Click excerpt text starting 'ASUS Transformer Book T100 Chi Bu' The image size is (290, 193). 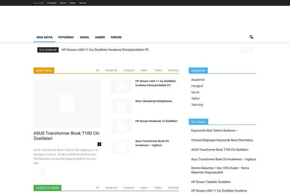[x=66, y=156]
